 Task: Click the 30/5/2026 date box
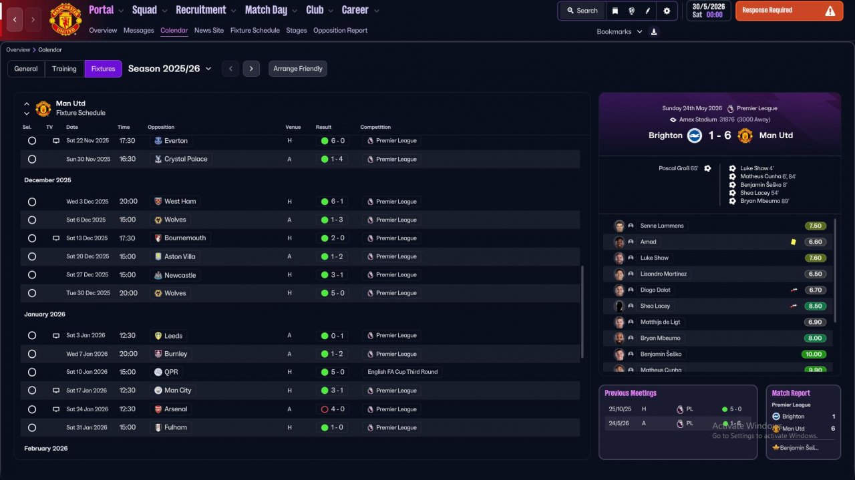pyautogui.click(x=709, y=11)
